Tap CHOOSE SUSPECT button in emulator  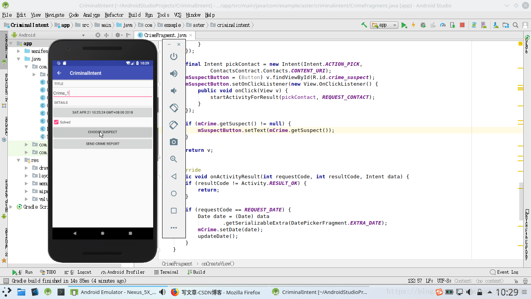(103, 132)
